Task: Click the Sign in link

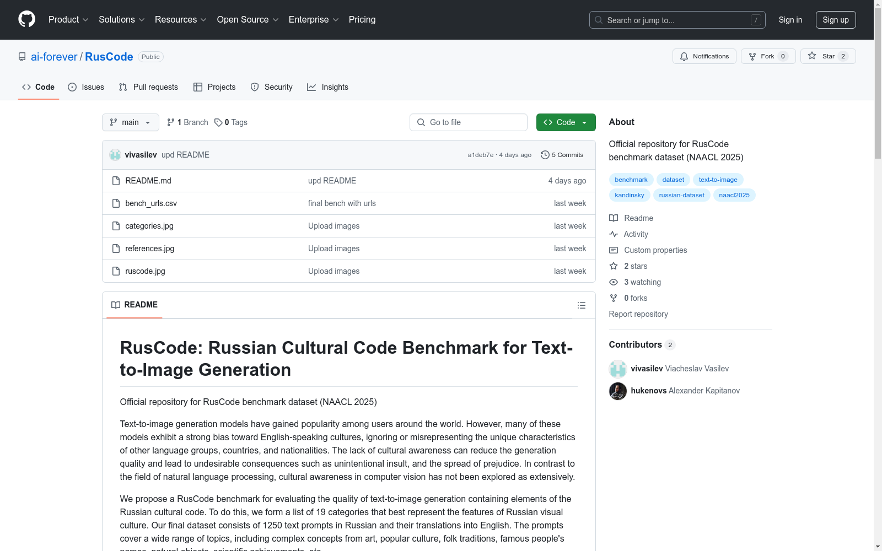Action: coord(790,20)
